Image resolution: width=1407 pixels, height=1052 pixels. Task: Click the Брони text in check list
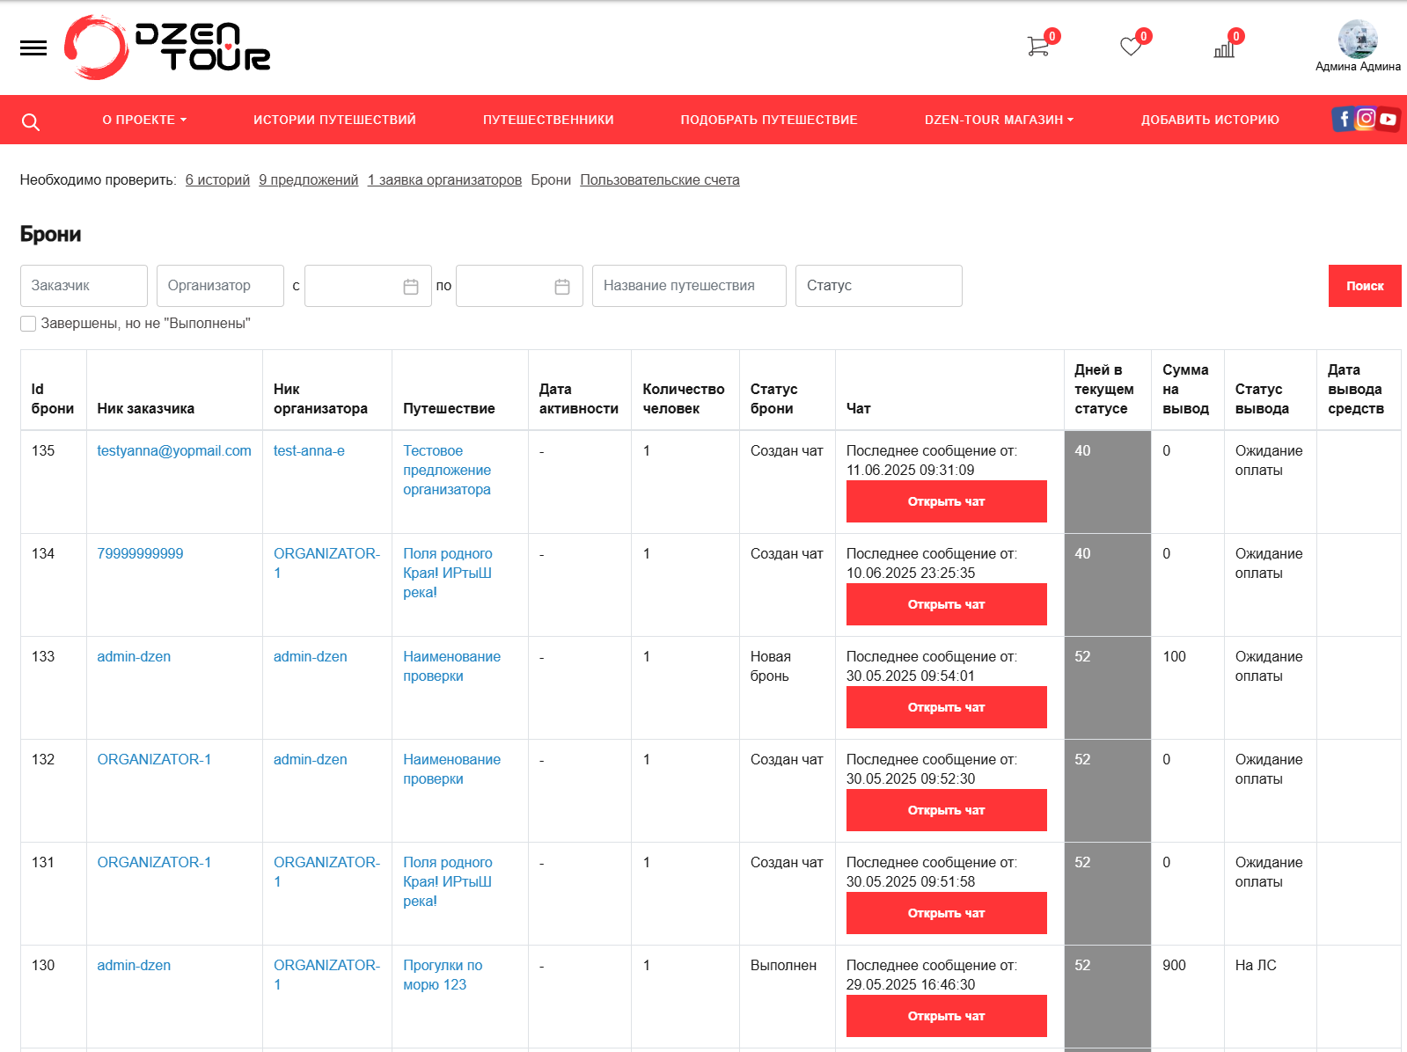(x=551, y=179)
